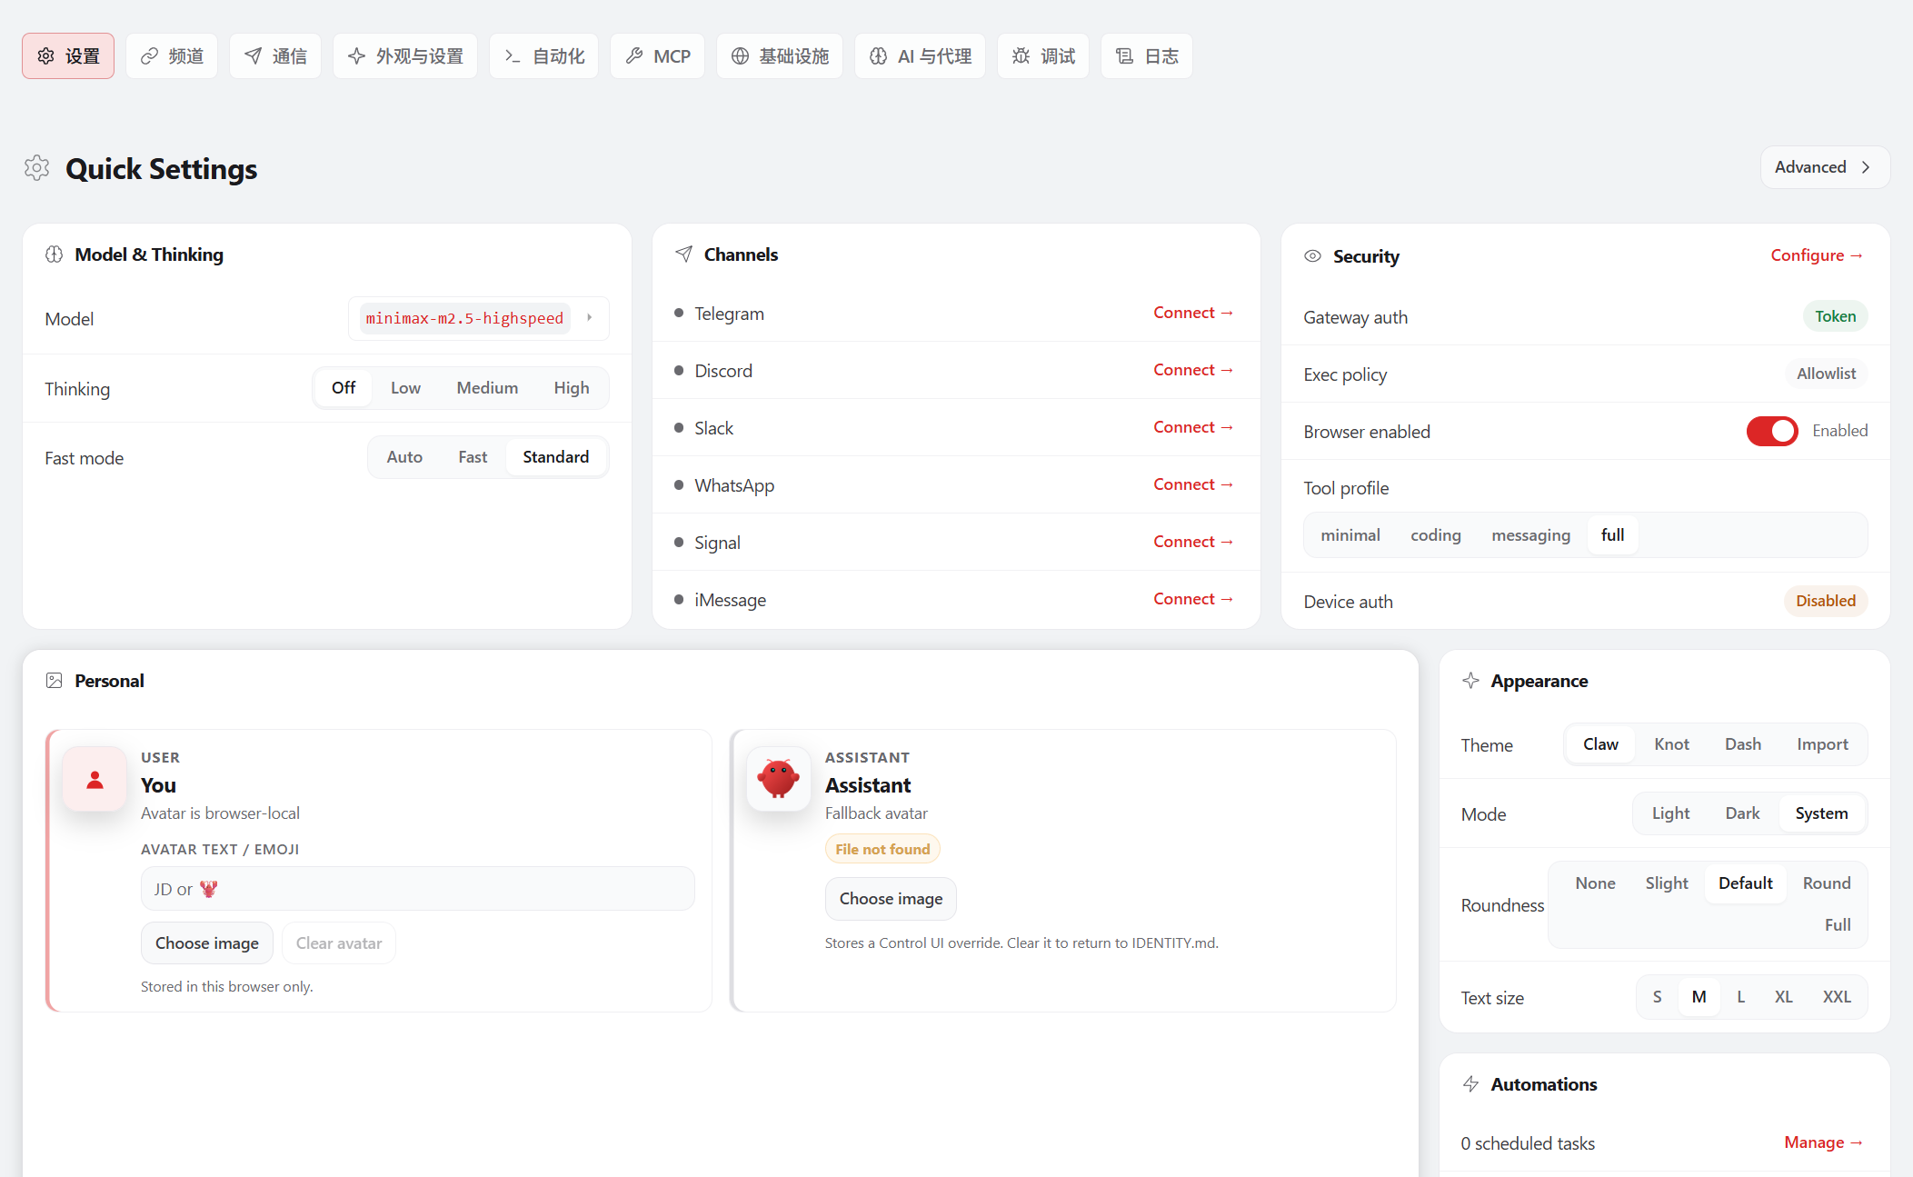Choose the minimal tool profile
1913x1177 pixels.
[x=1350, y=535]
